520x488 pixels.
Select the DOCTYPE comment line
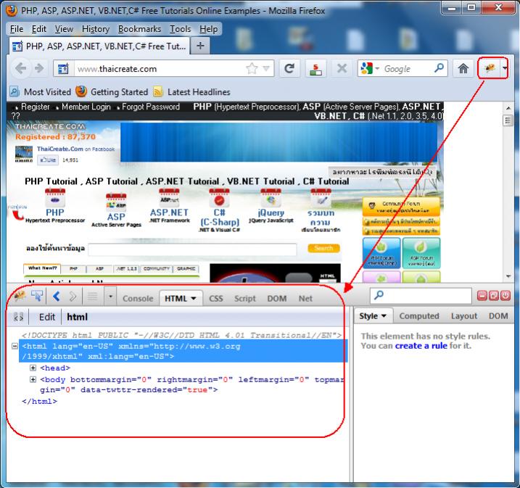[181, 335]
